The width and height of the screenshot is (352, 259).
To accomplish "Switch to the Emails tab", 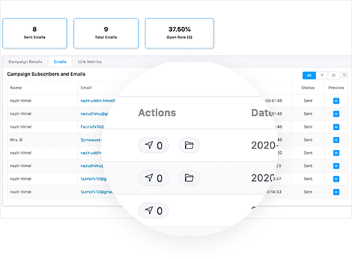I will [x=60, y=61].
